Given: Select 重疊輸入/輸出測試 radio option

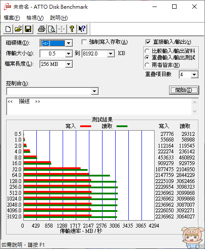Looking at the screenshot, I should click(147, 58).
